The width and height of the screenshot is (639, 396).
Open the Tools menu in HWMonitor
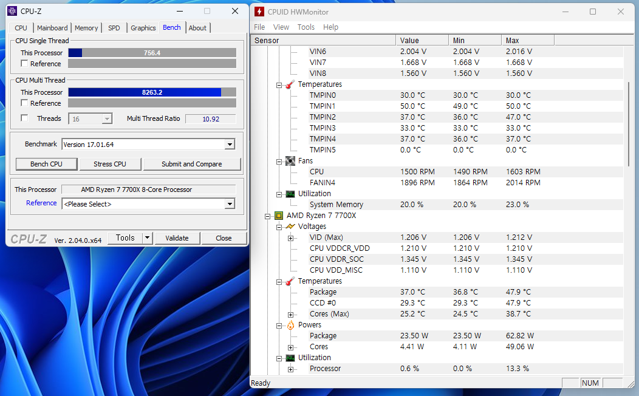pos(306,27)
